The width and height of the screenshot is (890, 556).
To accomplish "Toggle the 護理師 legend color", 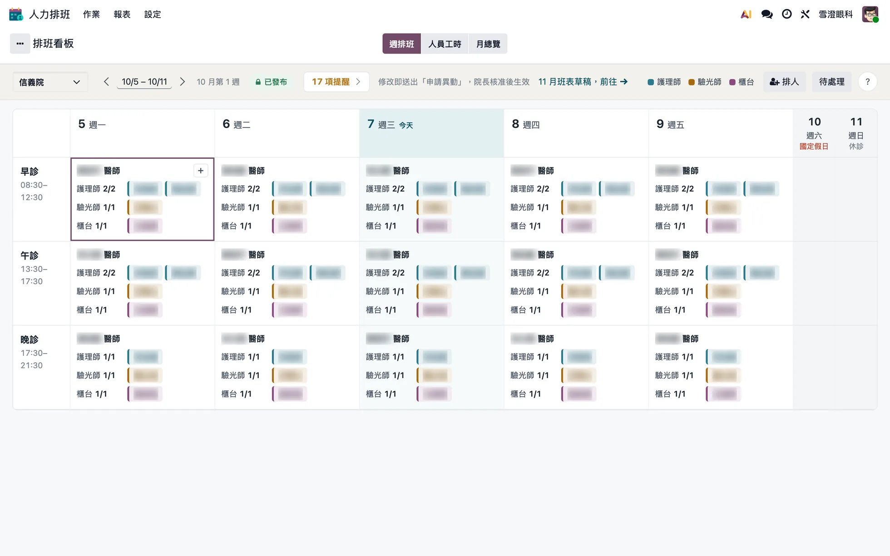I will pos(664,82).
